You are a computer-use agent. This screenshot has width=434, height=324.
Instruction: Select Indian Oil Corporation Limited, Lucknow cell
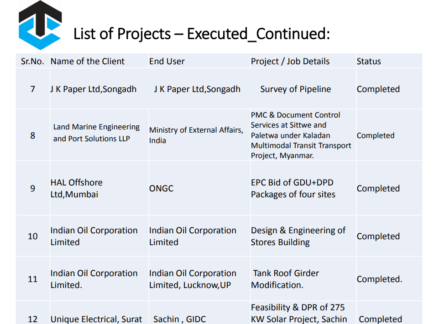pos(193,279)
